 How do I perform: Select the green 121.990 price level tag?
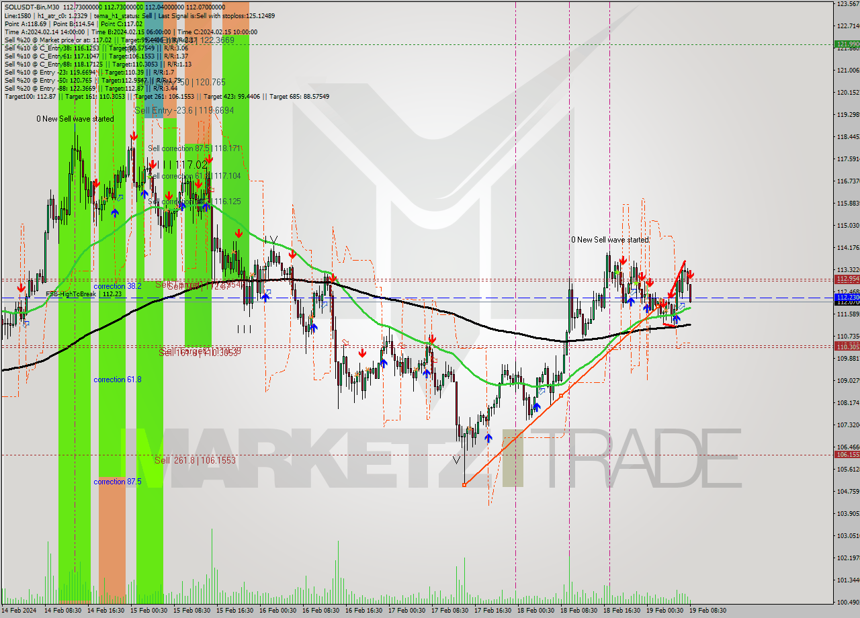tap(847, 44)
